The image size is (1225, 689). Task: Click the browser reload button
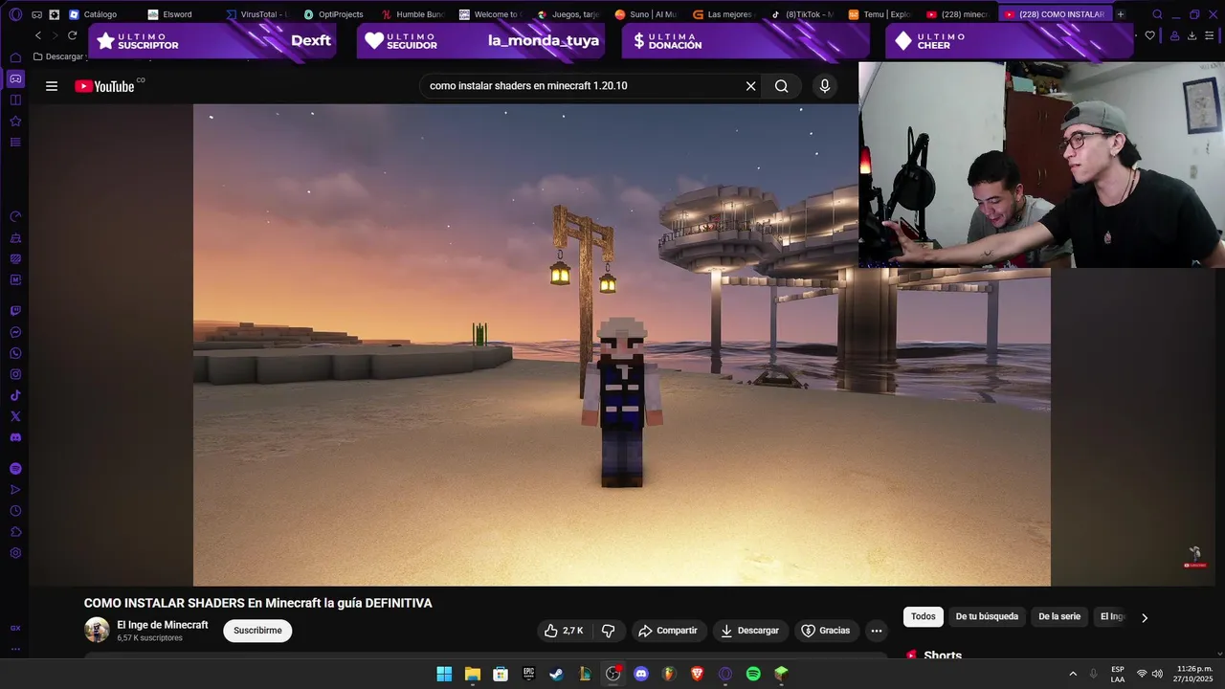tap(72, 35)
